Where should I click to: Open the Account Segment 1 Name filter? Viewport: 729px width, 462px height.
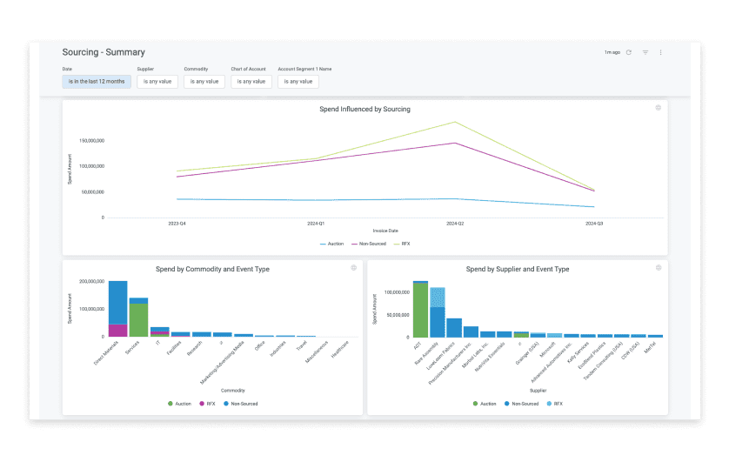[298, 81]
